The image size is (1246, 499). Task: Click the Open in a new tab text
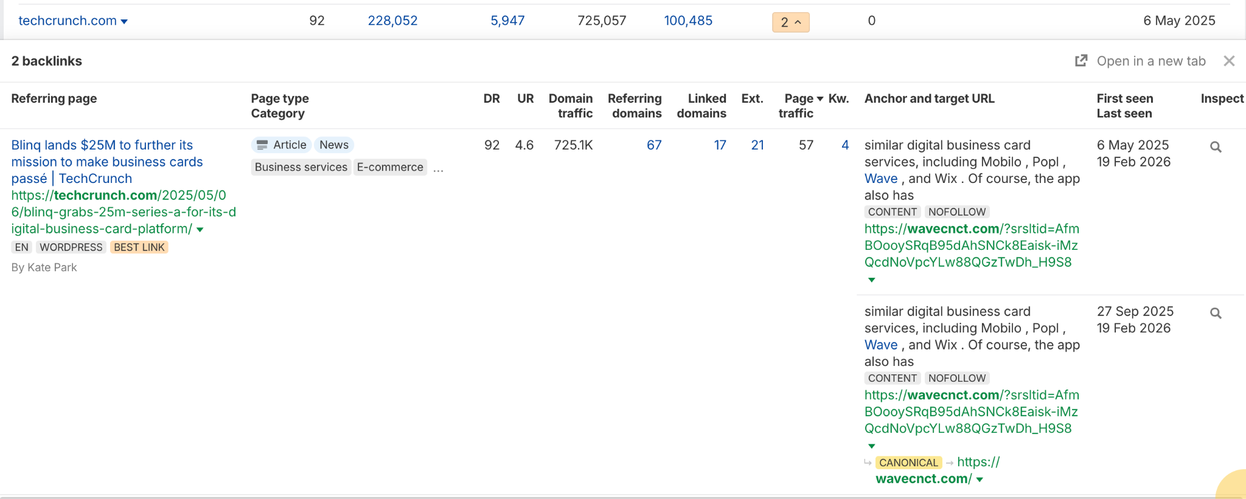click(1151, 61)
